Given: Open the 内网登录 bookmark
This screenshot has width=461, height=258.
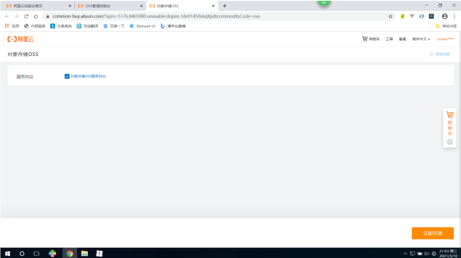Looking at the screenshot, I should pyautogui.click(x=35, y=26).
